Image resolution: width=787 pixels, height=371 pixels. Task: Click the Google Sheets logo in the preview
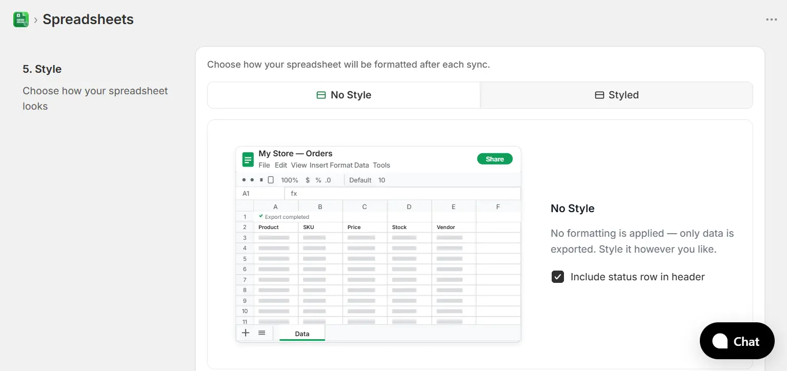(x=248, y=159)
